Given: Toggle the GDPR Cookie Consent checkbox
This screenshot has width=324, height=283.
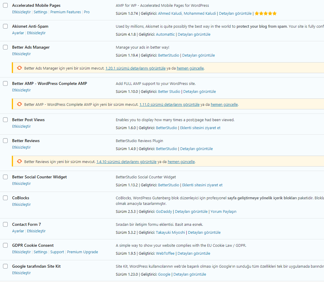Looking at the screenshot, I should click(5, 245).
